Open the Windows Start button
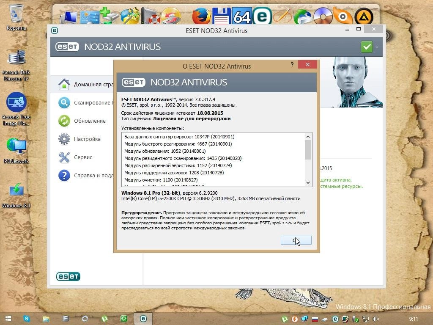The image size is (433, 325). point(8,319)
